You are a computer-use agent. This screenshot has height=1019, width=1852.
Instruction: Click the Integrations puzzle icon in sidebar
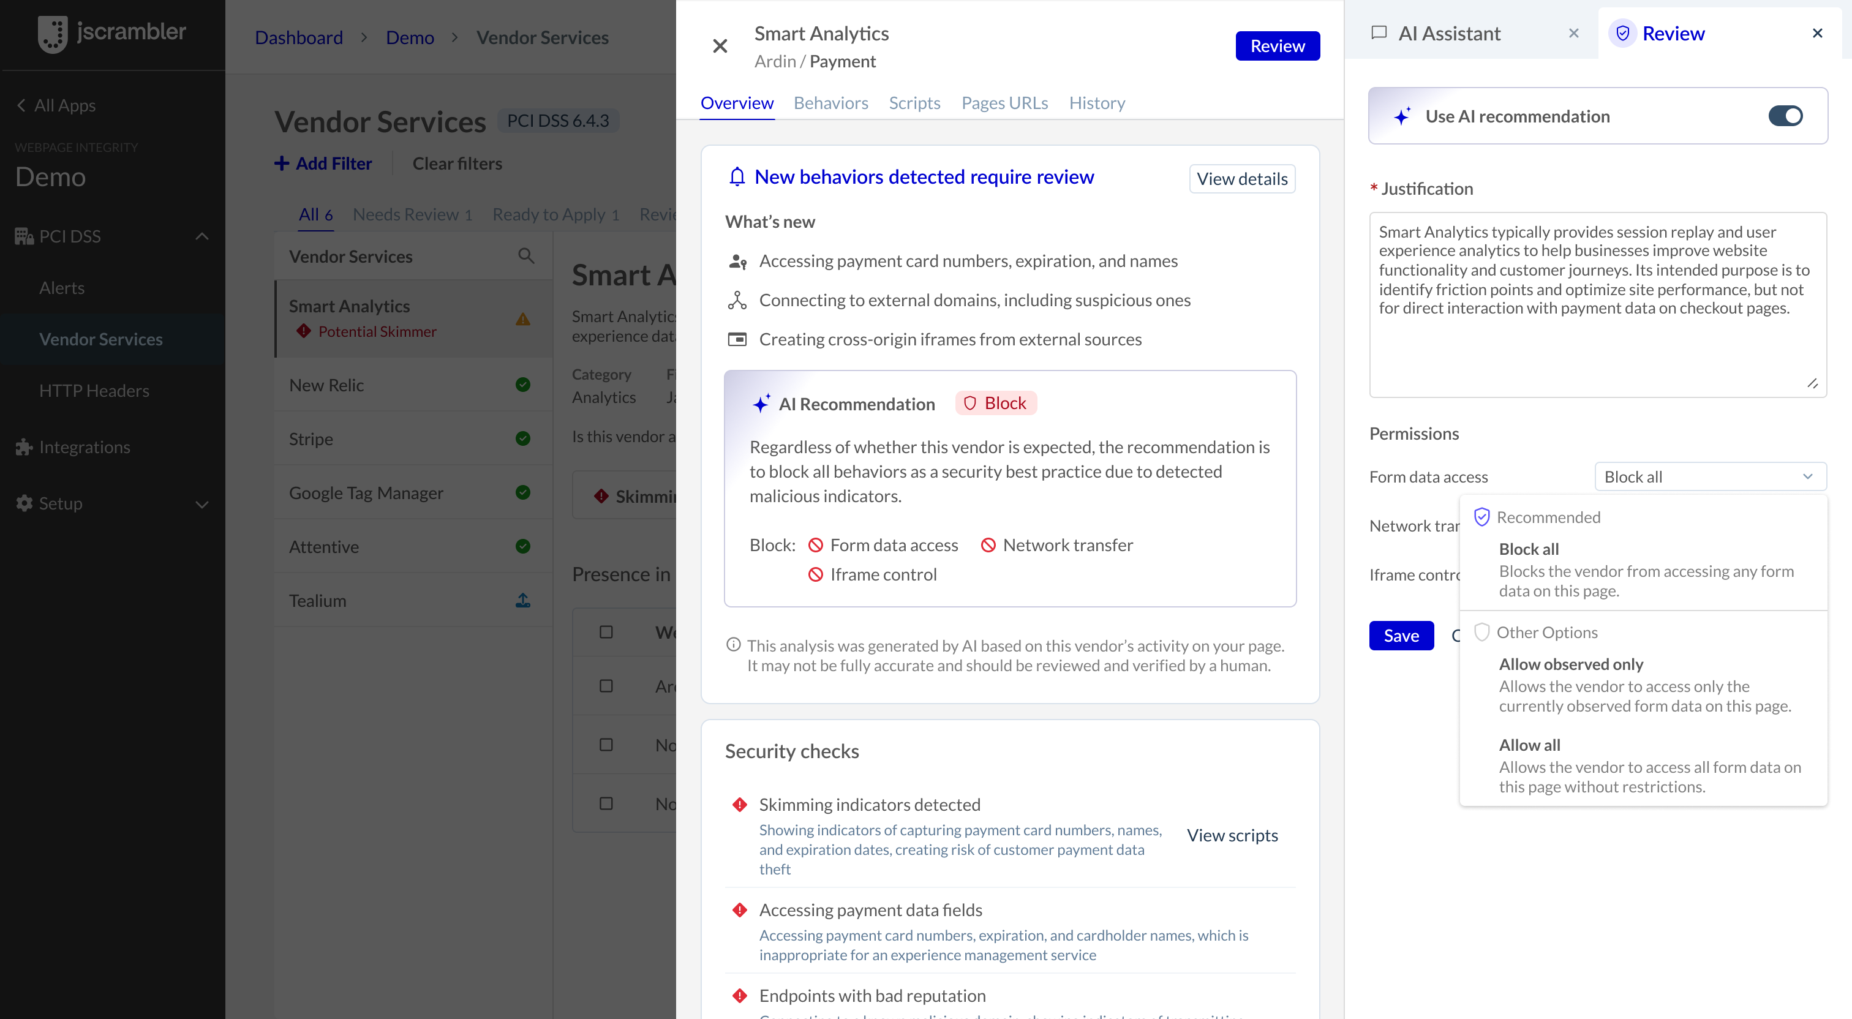coord(24,447)
